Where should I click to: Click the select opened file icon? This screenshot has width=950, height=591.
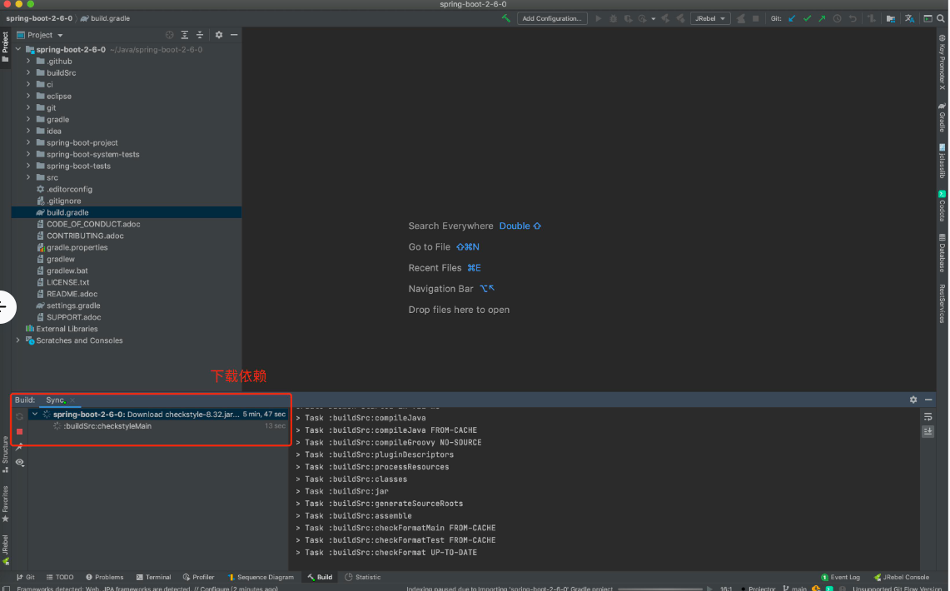tap(170, 35)
